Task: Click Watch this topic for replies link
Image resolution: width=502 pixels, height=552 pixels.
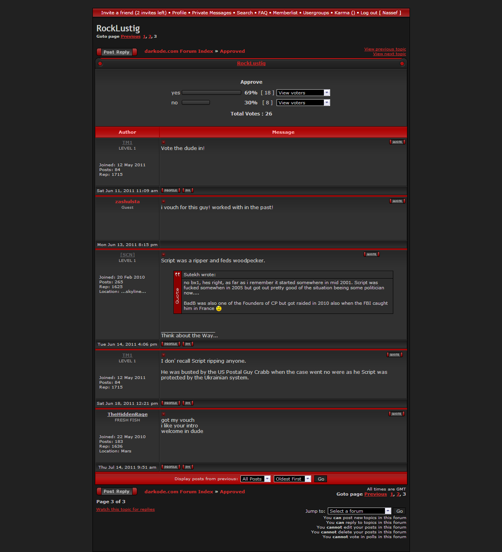Action: [x=125, y=510]
